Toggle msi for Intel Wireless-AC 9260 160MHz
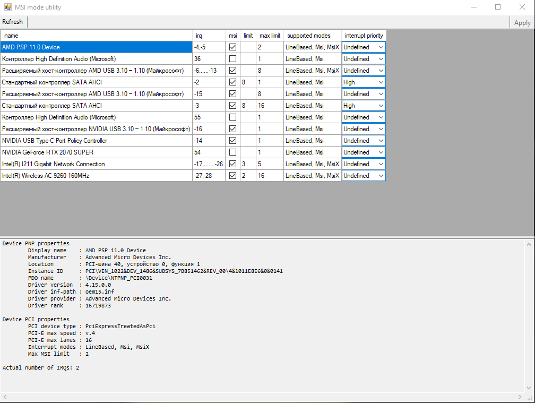This screenshot has height=403, width=535. coord(232,176)
